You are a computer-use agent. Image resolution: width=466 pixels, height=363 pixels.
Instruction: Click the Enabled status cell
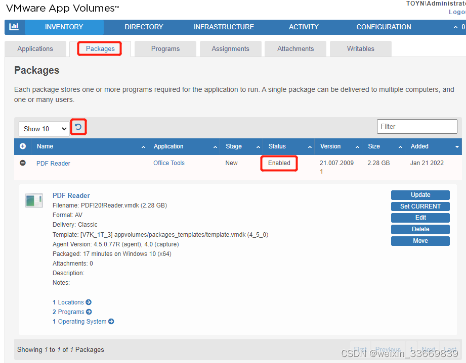click(279, 163)
